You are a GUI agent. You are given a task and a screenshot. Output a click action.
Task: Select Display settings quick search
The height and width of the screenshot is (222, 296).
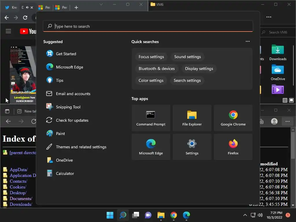coord(199,69)
